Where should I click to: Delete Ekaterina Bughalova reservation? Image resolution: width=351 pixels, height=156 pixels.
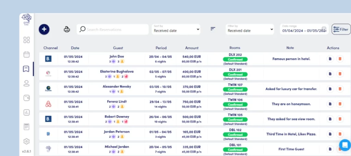coord(340,74)
